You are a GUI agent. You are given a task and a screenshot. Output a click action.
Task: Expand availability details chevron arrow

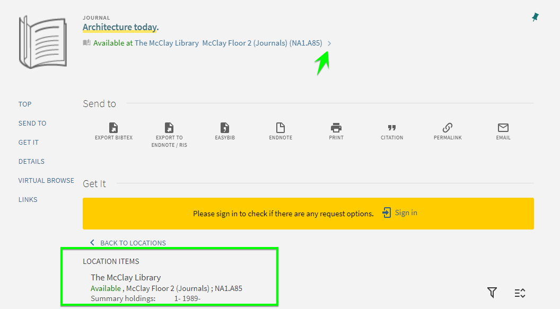point(329,43)
